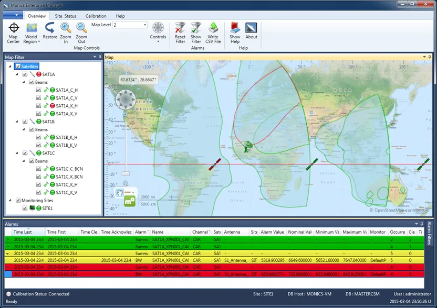
Task: Uncheck the SITE1 checkbox
Action: [x=25, y=208]
